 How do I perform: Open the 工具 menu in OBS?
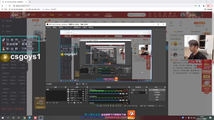pyautogui.click(x=85, y=27)
